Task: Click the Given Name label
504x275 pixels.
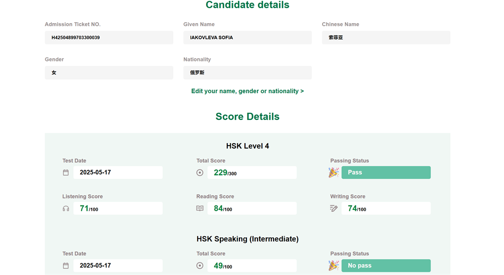Action: tap(199, 24)
